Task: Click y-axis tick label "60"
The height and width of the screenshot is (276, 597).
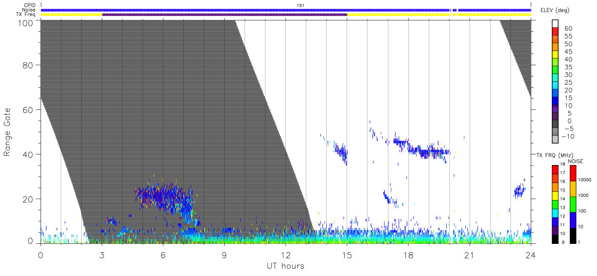Action: (28, 110)
